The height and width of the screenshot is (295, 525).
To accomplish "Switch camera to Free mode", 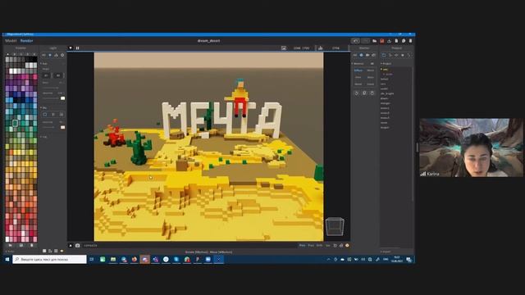I will pyautogui.click(x=311, y=246).
